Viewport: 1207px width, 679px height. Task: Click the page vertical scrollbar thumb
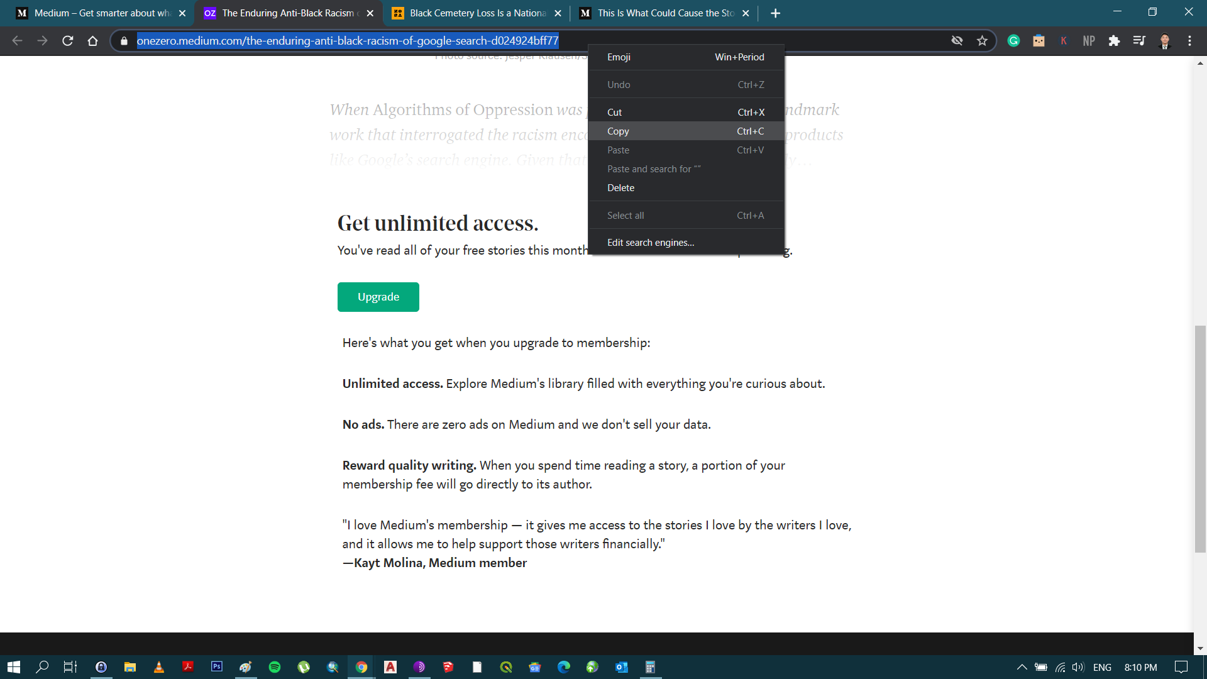[x=1200, y=440]
